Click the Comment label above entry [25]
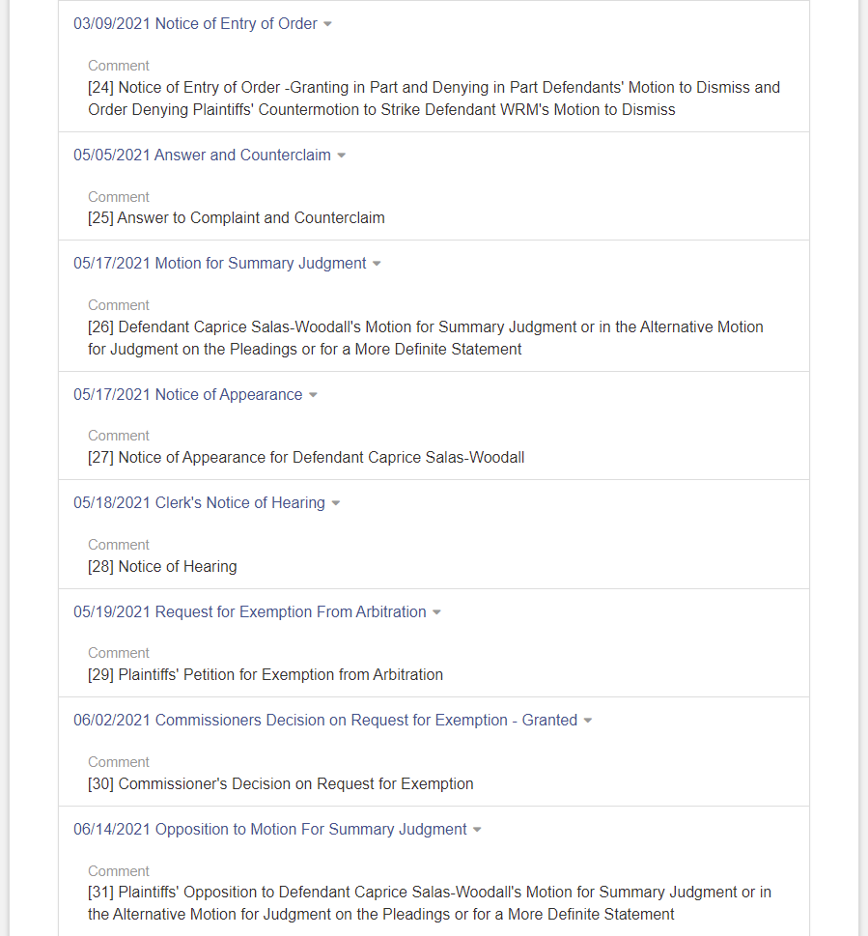This screenshot has width=868, height=936. tap(119, 197)
